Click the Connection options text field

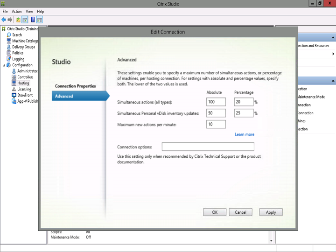coord(208,147)
